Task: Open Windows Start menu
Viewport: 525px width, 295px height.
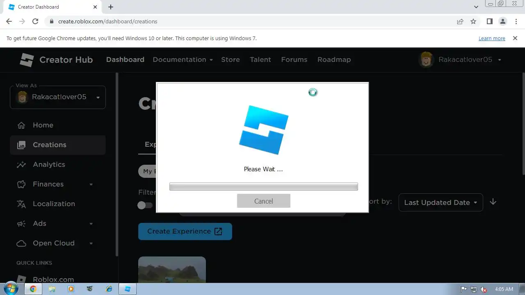Action: (10, 289)
